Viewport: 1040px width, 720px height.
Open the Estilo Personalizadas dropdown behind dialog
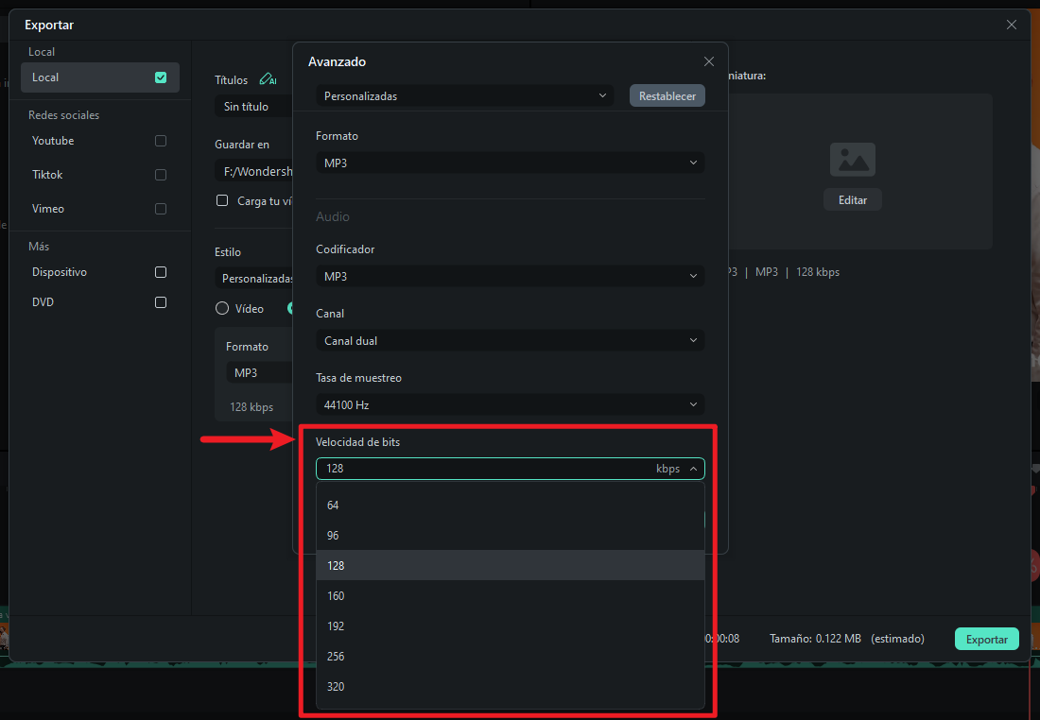coord(254,279)
